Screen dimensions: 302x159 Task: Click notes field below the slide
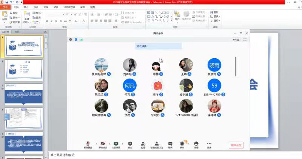175,155
